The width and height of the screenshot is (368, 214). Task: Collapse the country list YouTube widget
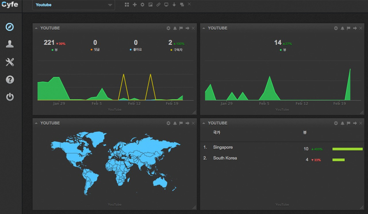(204, 123)
